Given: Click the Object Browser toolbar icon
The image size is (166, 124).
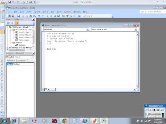Looking at the screenshot, I should (x=71, y=16).
